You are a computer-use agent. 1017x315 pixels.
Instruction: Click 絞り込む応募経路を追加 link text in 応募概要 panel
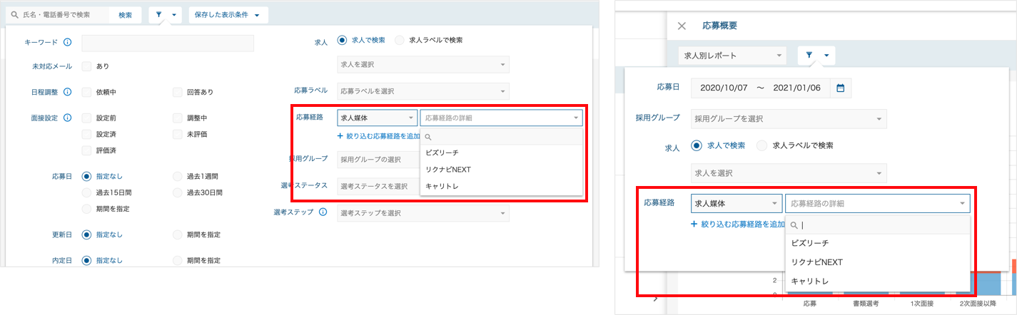pos(743,224)
